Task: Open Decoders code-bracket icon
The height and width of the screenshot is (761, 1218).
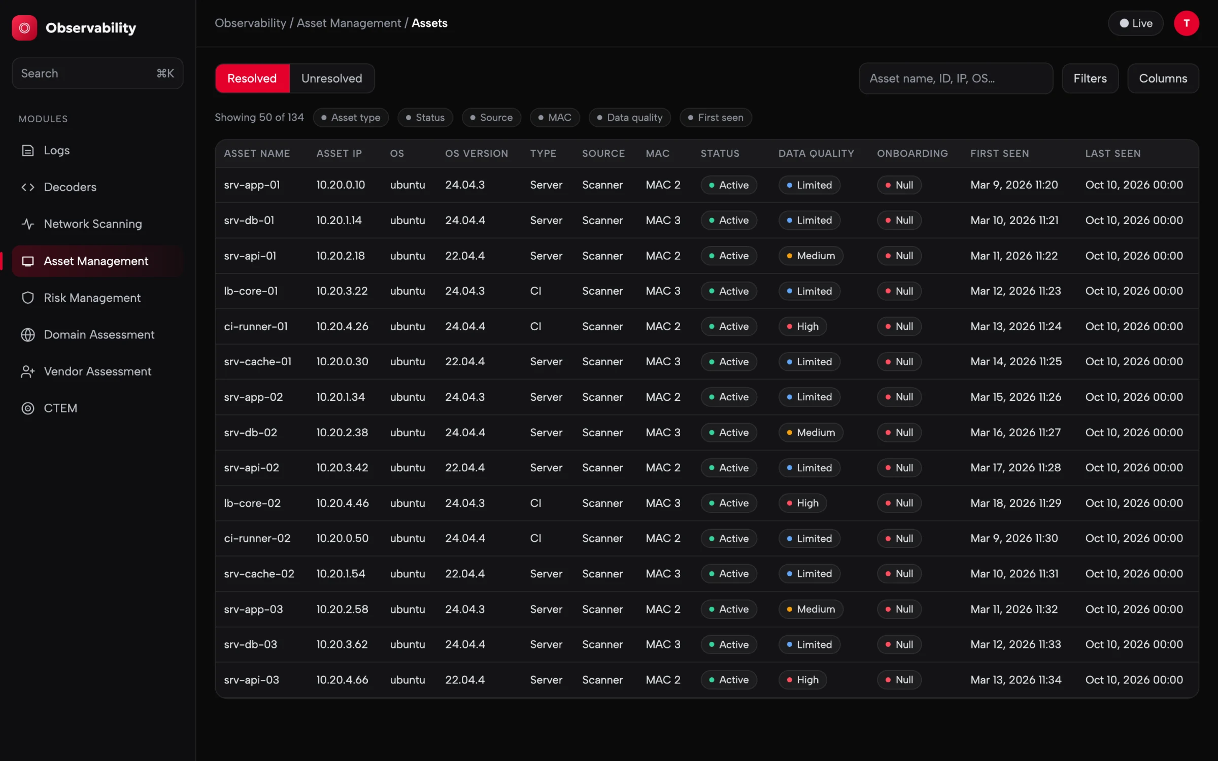Action: click(28, 187)
